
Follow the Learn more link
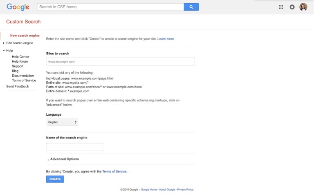click(x=166, y=39)
